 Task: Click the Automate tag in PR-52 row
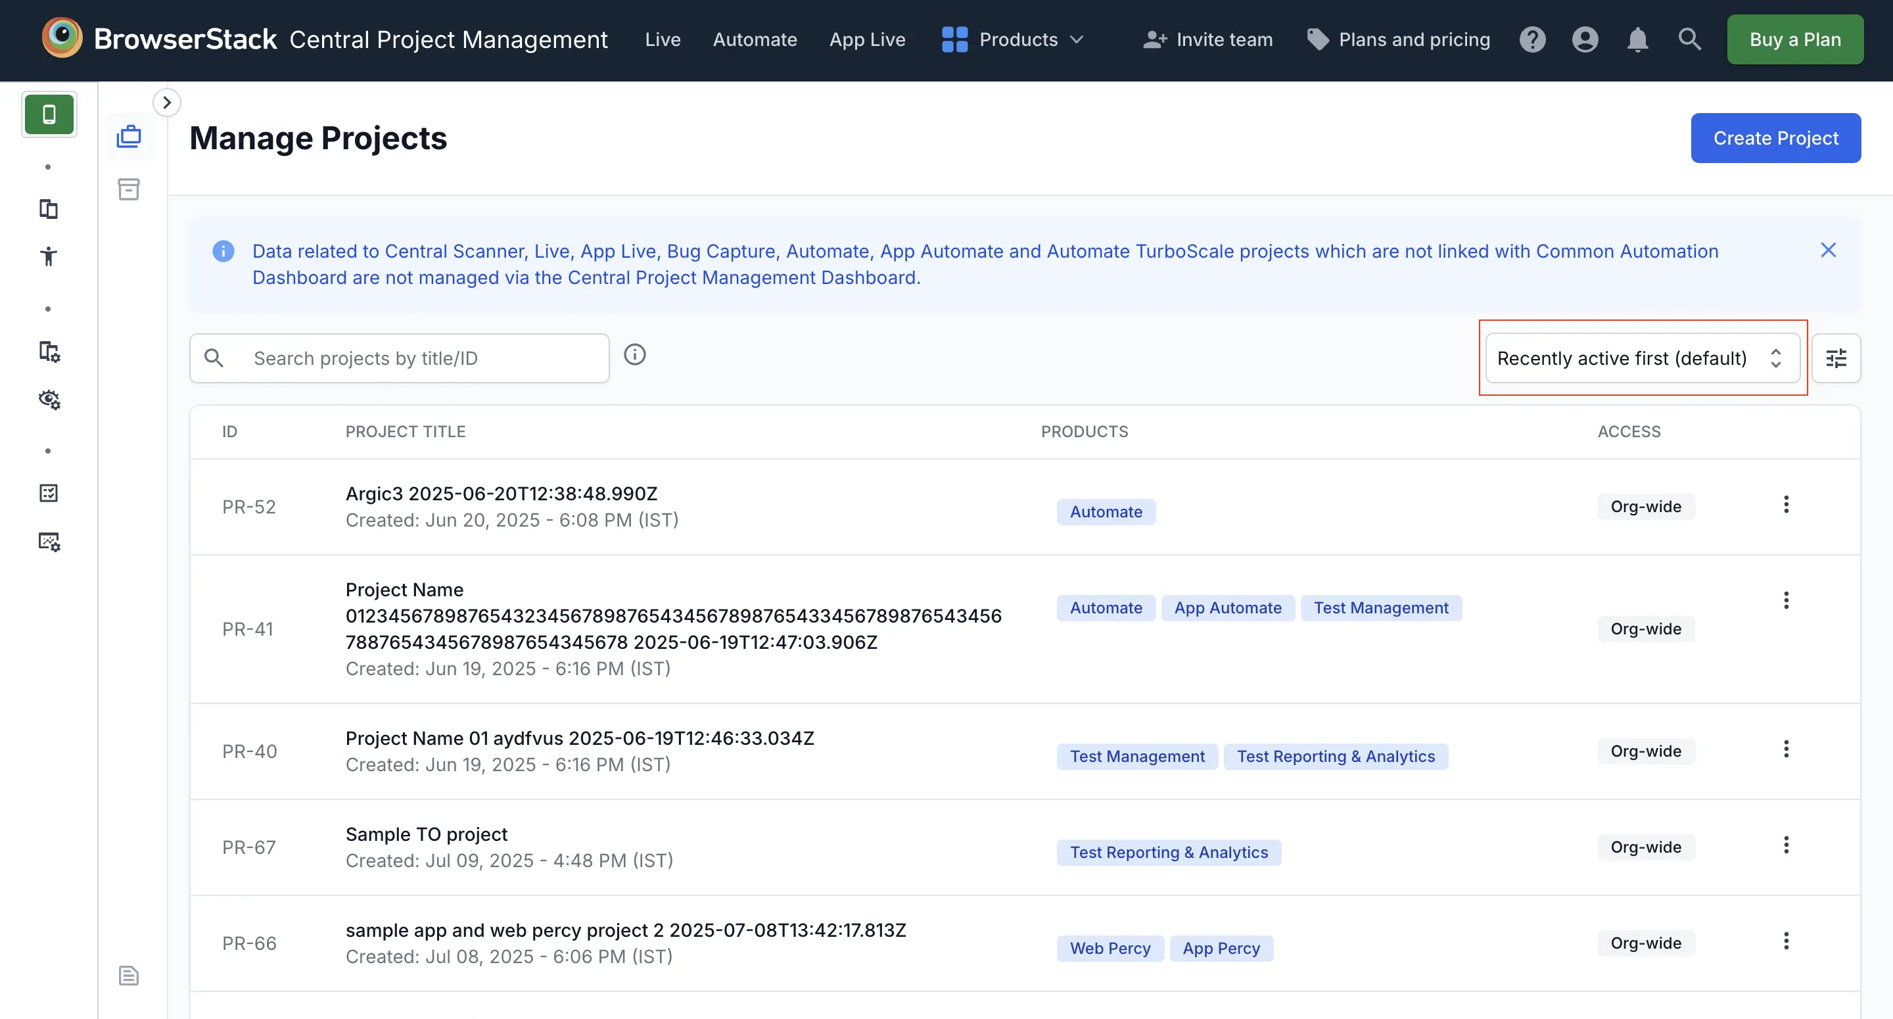(x=1106, y=511)
